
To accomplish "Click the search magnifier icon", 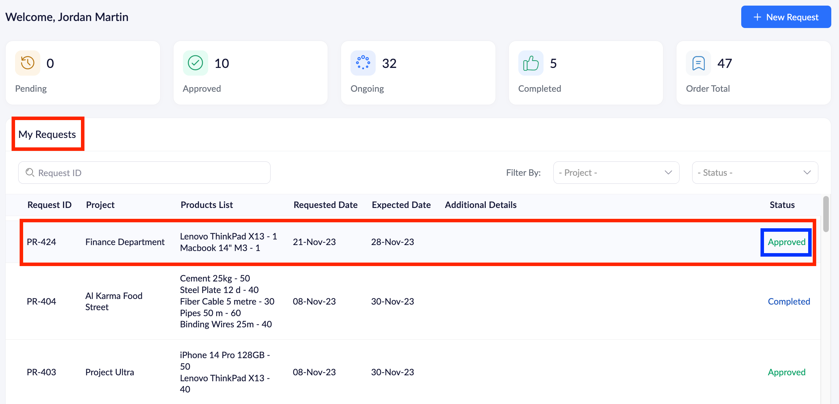I will click(x=30, y=173).
